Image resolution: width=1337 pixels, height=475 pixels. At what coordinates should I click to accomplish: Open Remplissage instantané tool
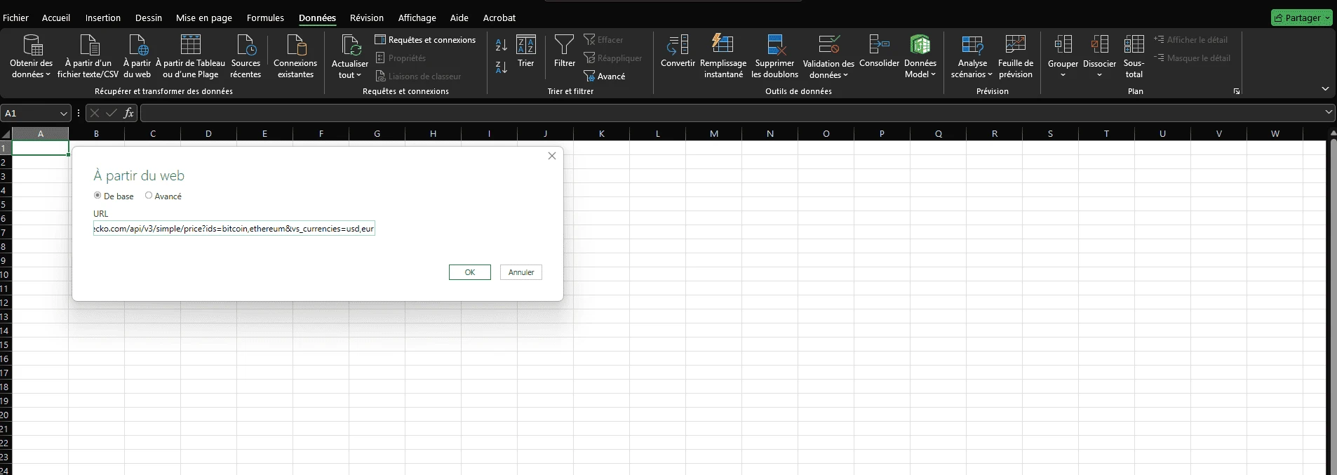pos(723,46)
